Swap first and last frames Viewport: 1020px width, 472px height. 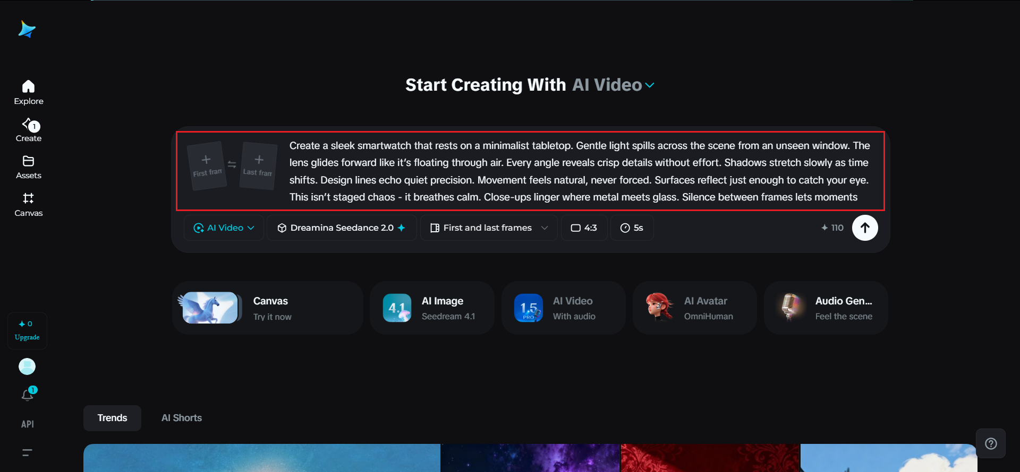232,164
